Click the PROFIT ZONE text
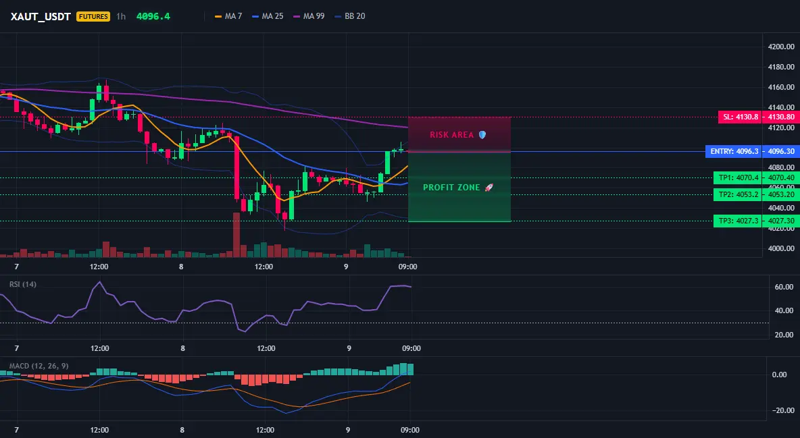The image size is (800, 438). click(451, 188)
